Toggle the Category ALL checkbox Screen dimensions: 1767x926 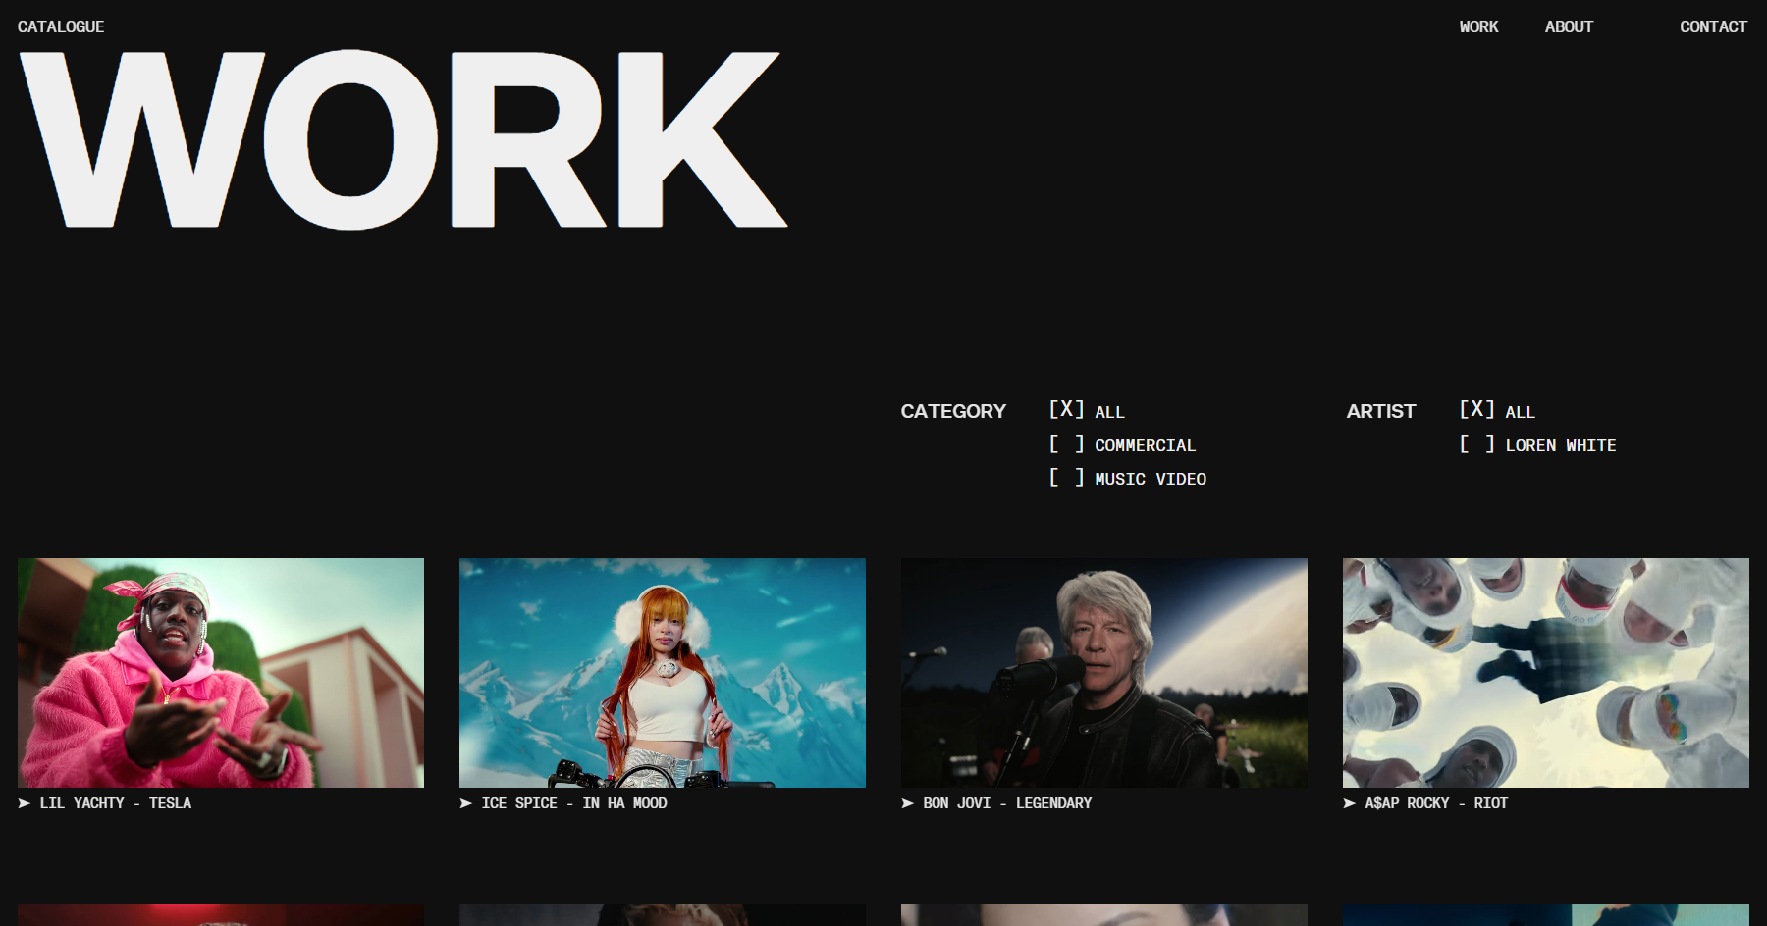point(1066,410)
